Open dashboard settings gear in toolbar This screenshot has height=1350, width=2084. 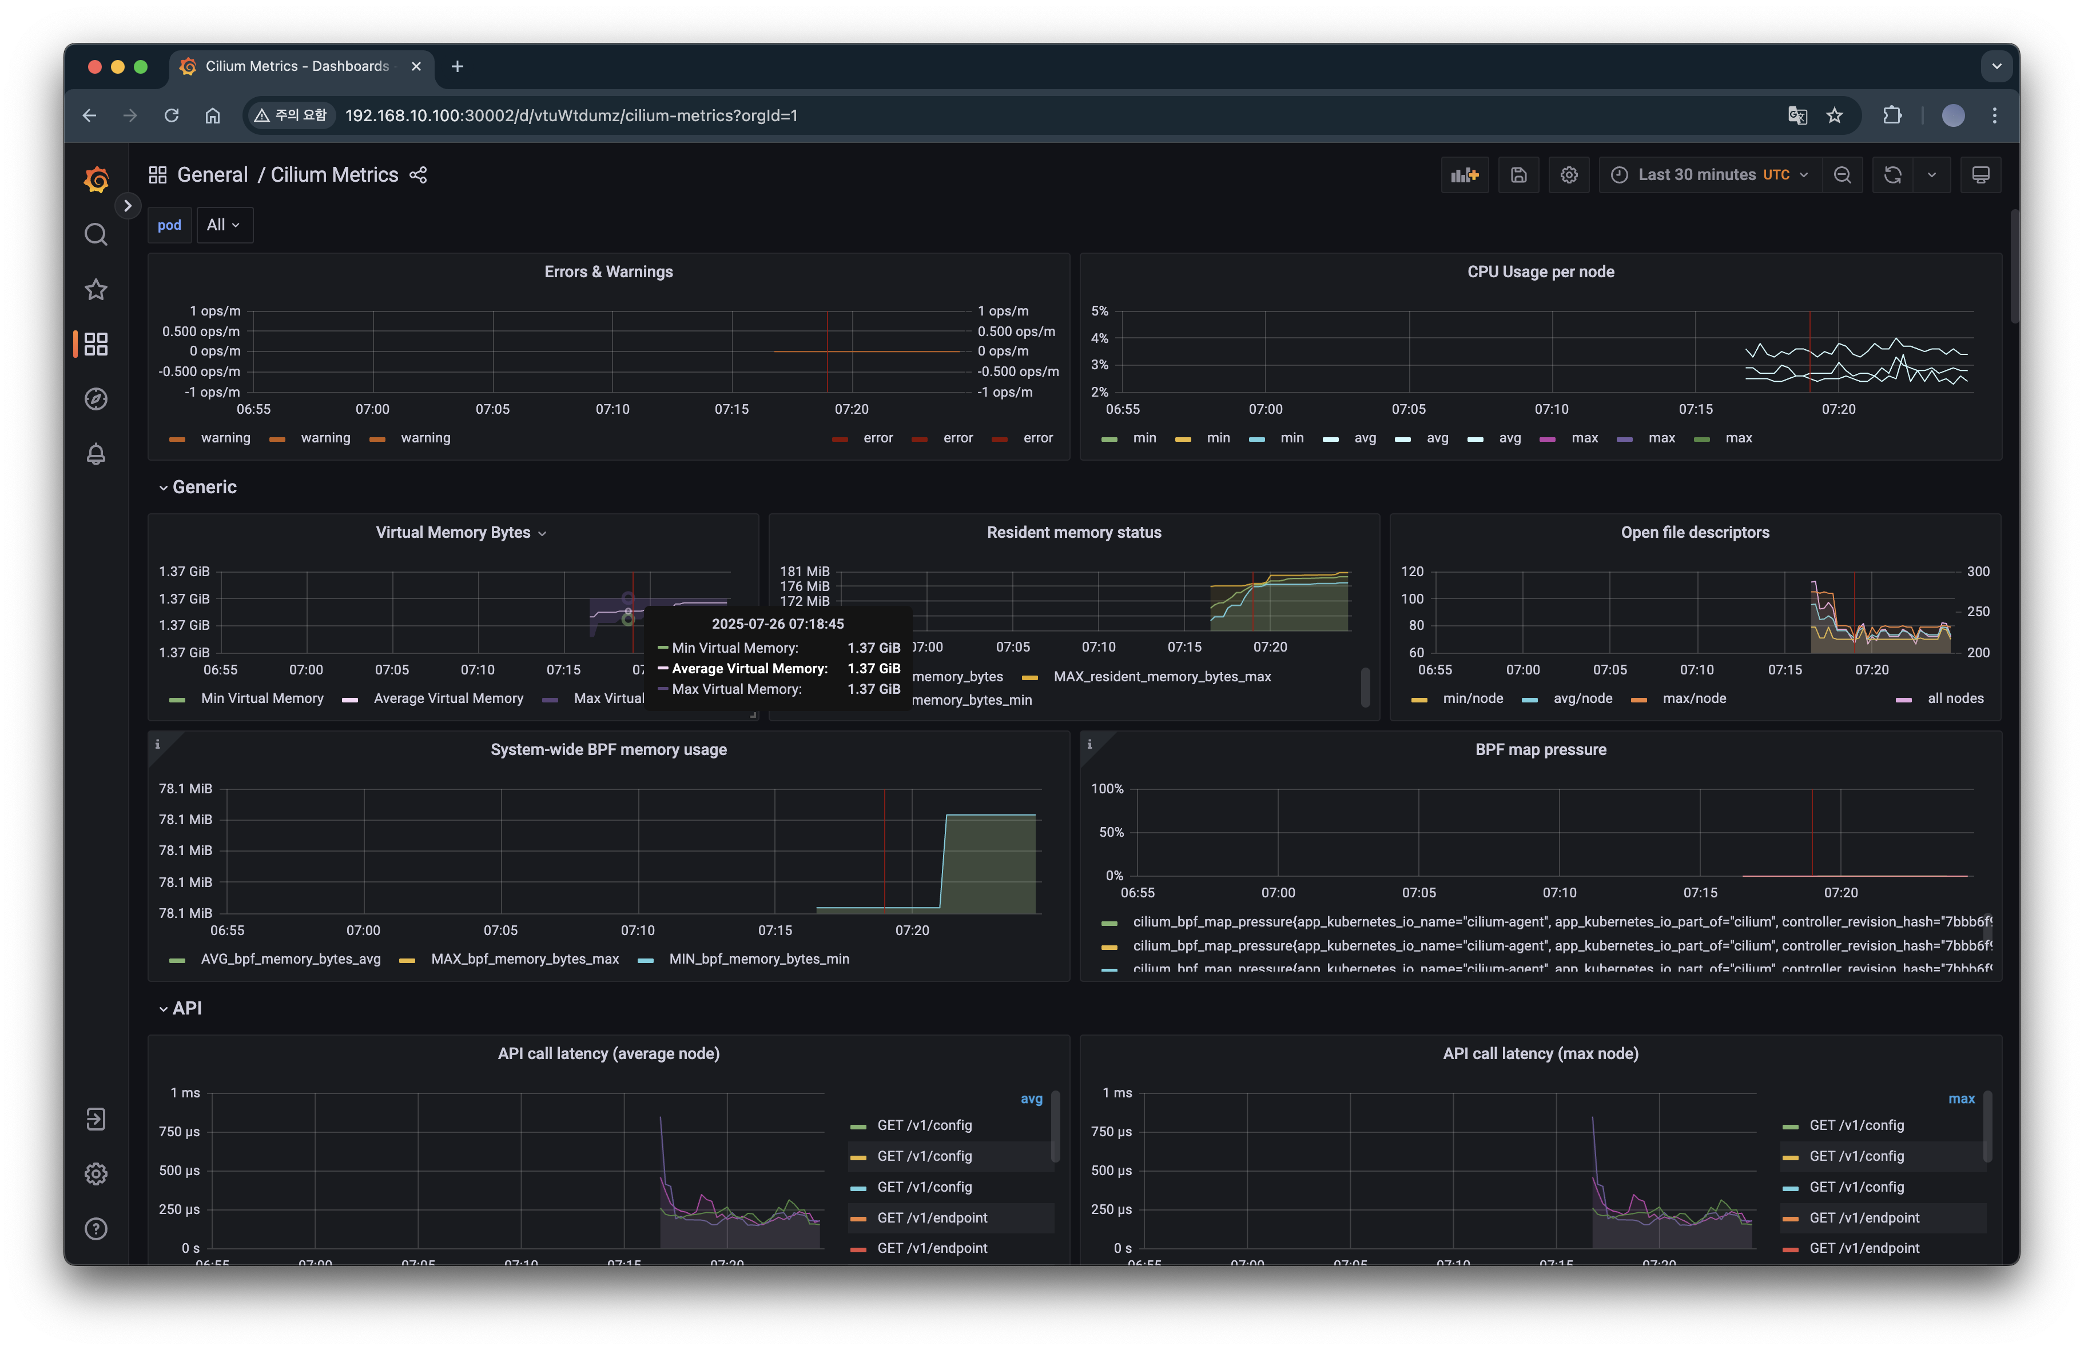pyautogui.click(x=1568, y=175)
